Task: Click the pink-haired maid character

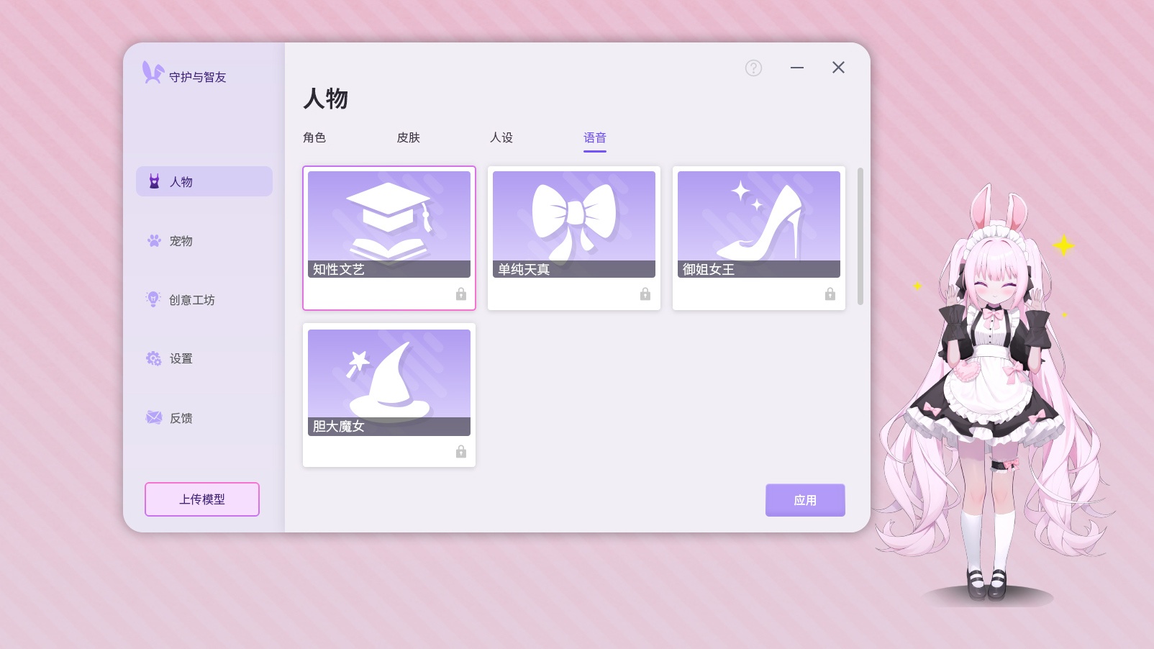Action: click(996, 392)
